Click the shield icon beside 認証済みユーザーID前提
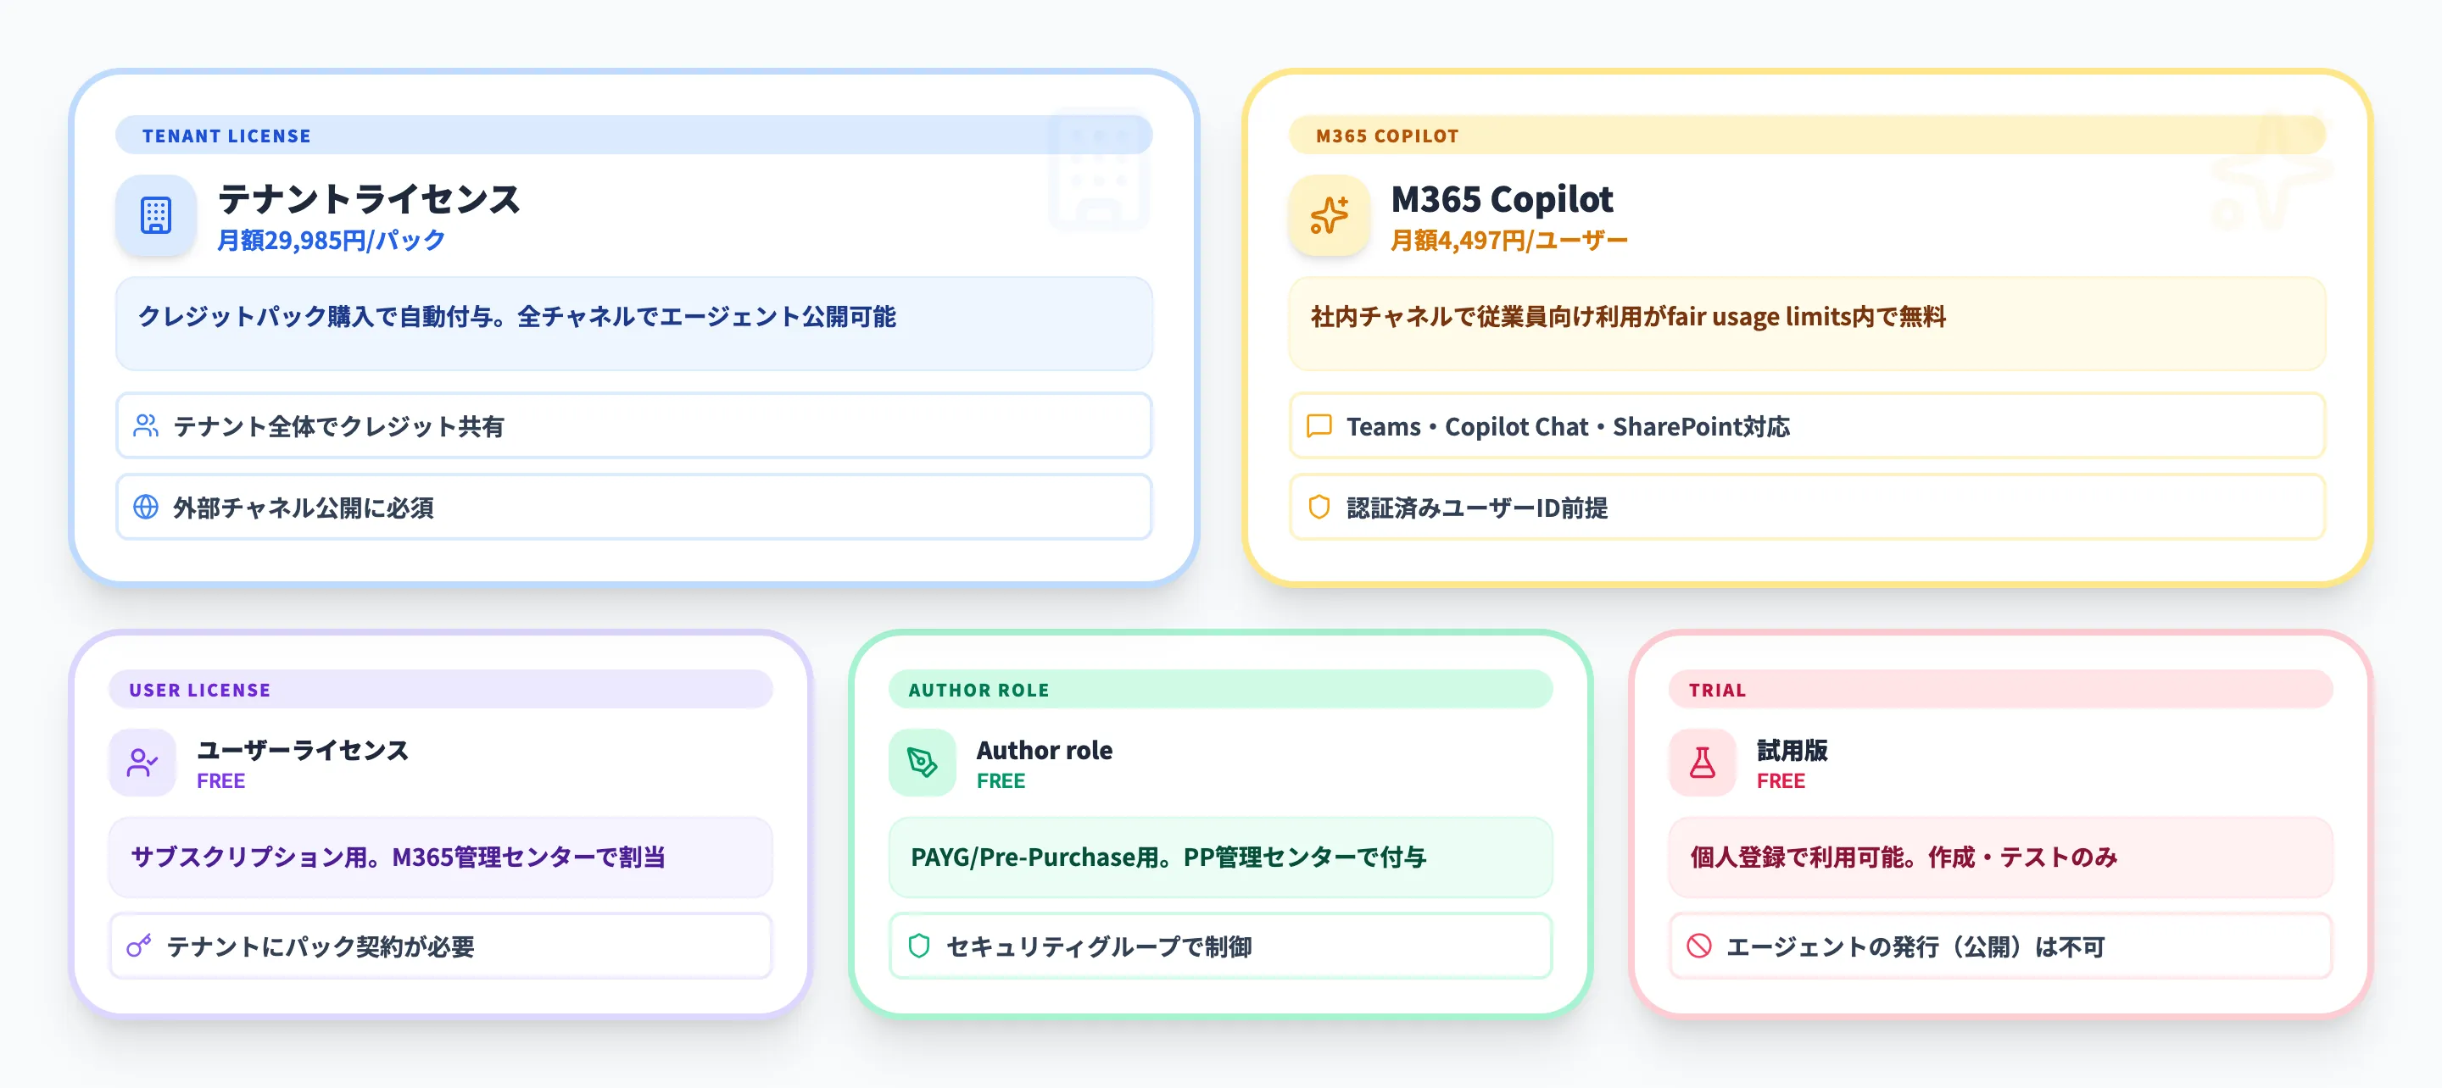 [1319, 508]
